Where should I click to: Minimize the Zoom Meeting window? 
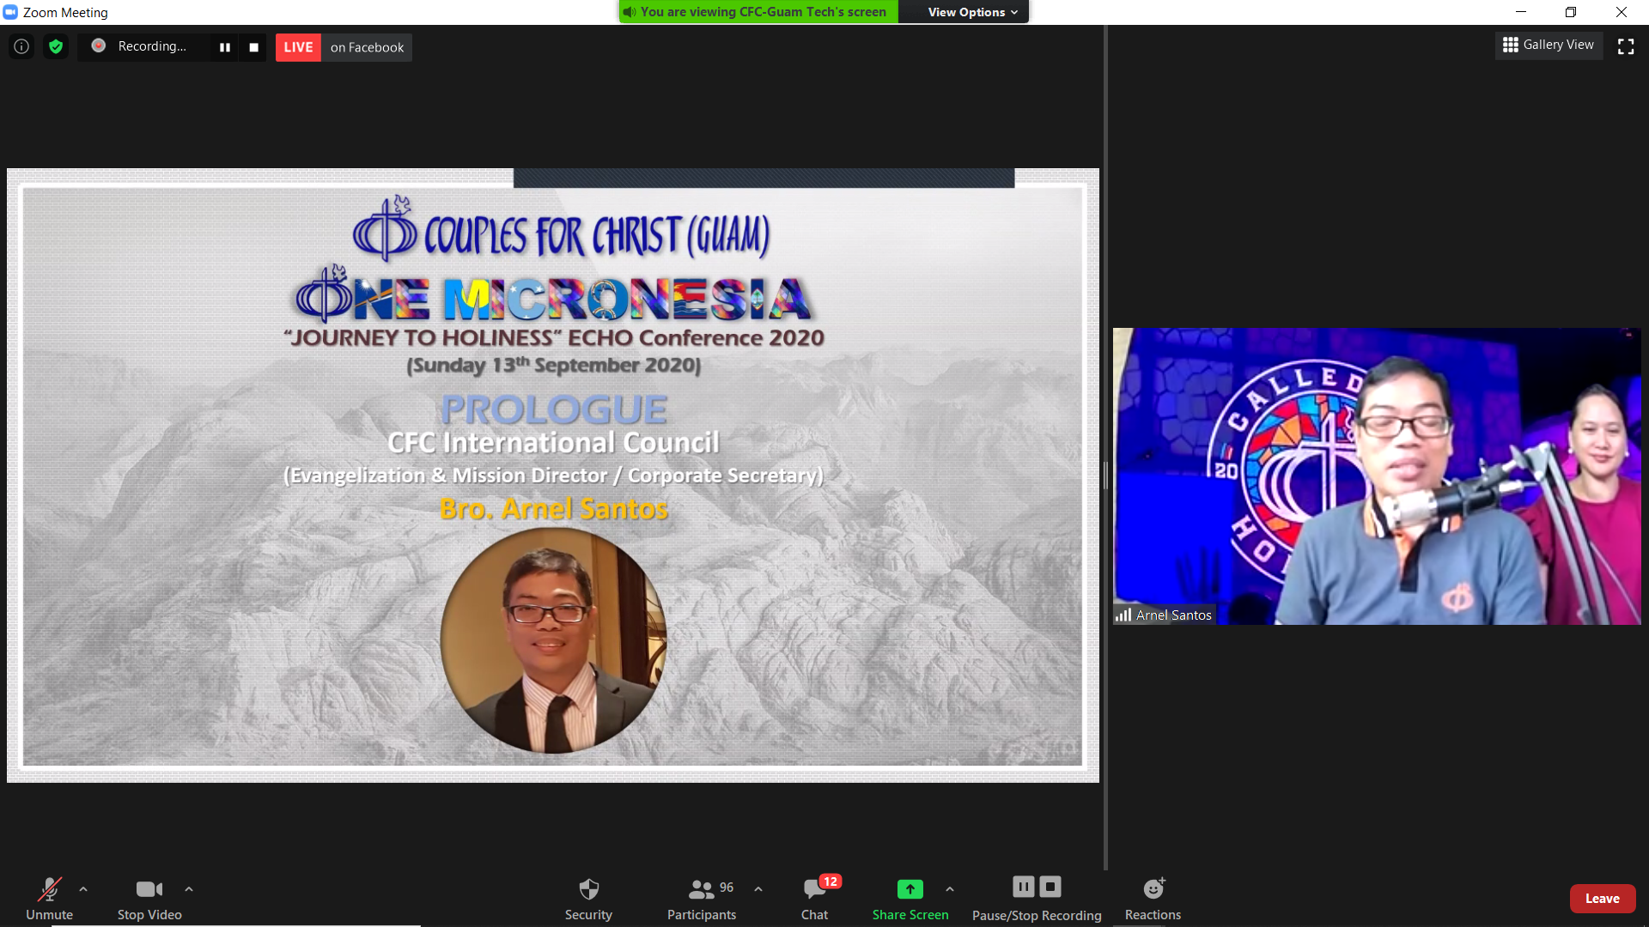pos(1521,12)
